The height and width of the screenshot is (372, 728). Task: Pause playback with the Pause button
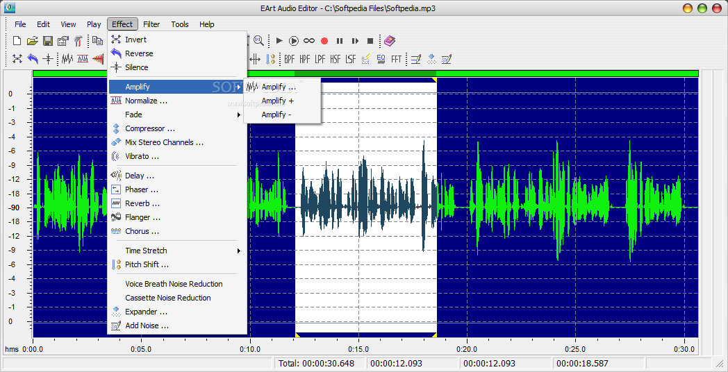340,41
